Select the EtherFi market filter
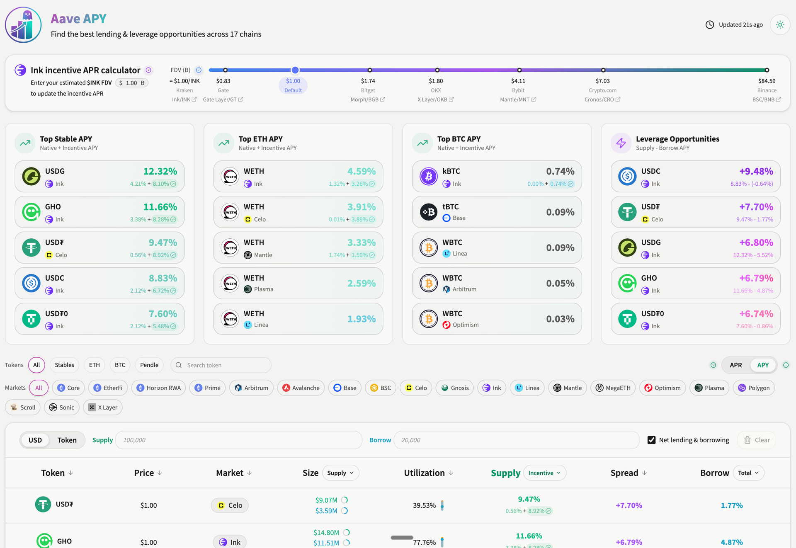Screen dimensions: 796x548 tap(108, 388)
